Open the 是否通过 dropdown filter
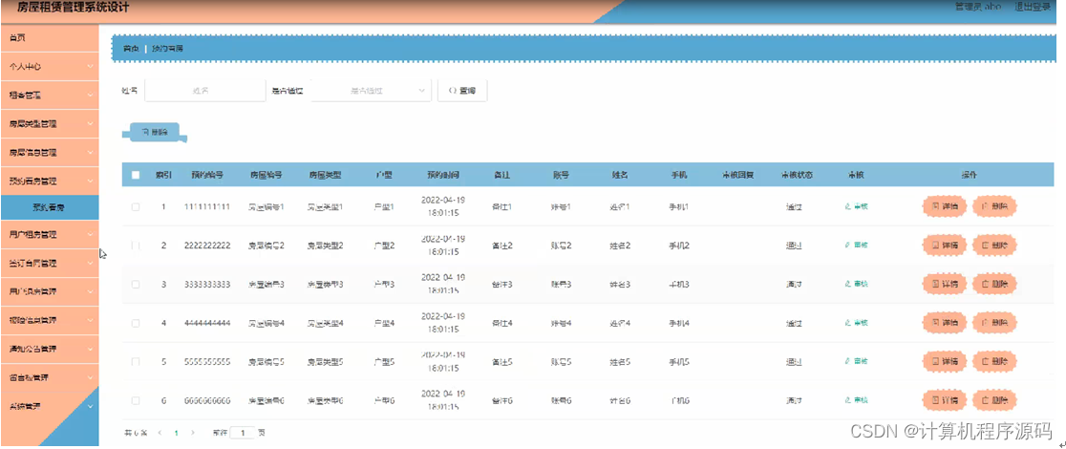1066x449 pixels. [371, 91]
